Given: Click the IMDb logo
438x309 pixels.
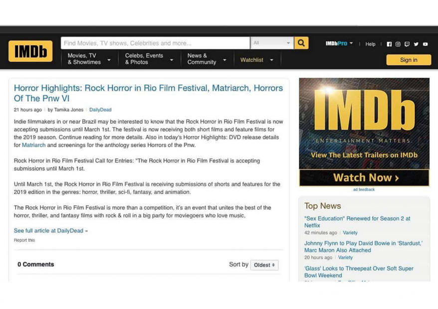Looking at the screenshot, I should 30,51.
